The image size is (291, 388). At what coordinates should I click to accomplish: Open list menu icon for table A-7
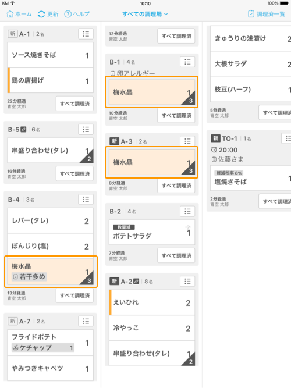[x=86, y=321]
